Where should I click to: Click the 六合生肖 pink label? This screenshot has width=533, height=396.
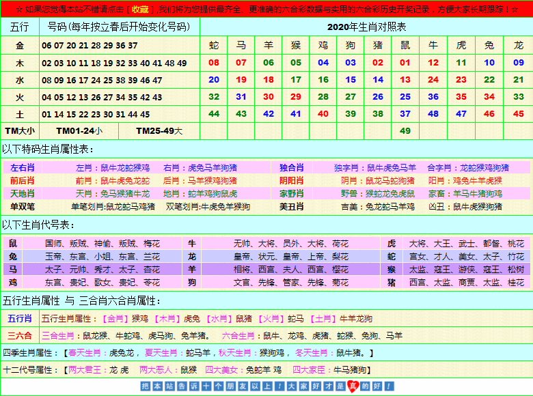238,335
